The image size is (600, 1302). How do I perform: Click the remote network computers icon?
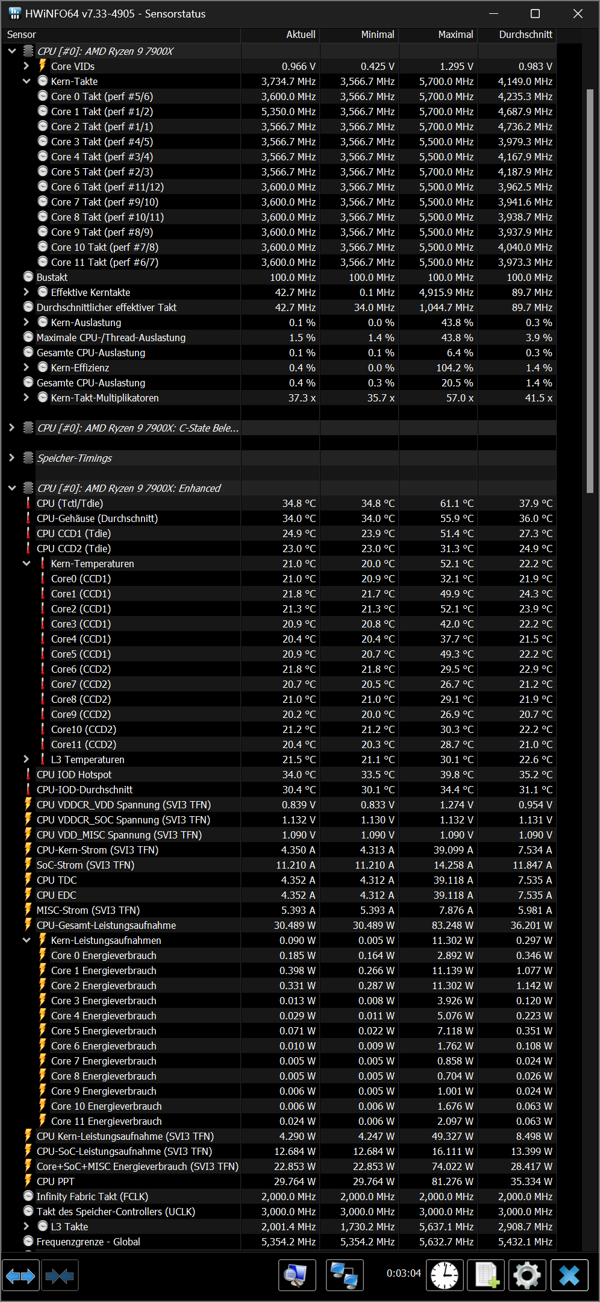click(345, 1275)
